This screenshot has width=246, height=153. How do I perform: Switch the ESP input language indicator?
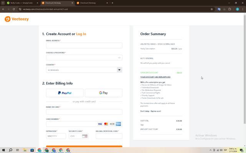[226, 150]
